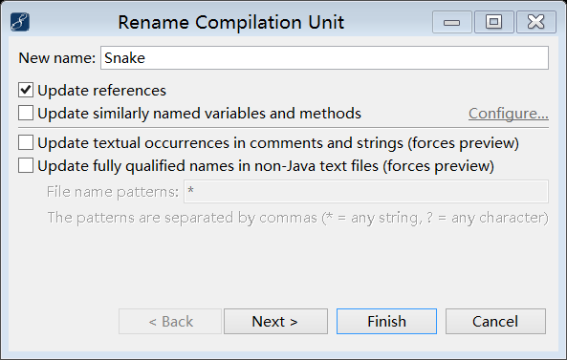This screenshot has width=567, height=360.
Task: Uncheck the Update references checkbox
Action: click(26, 90)
